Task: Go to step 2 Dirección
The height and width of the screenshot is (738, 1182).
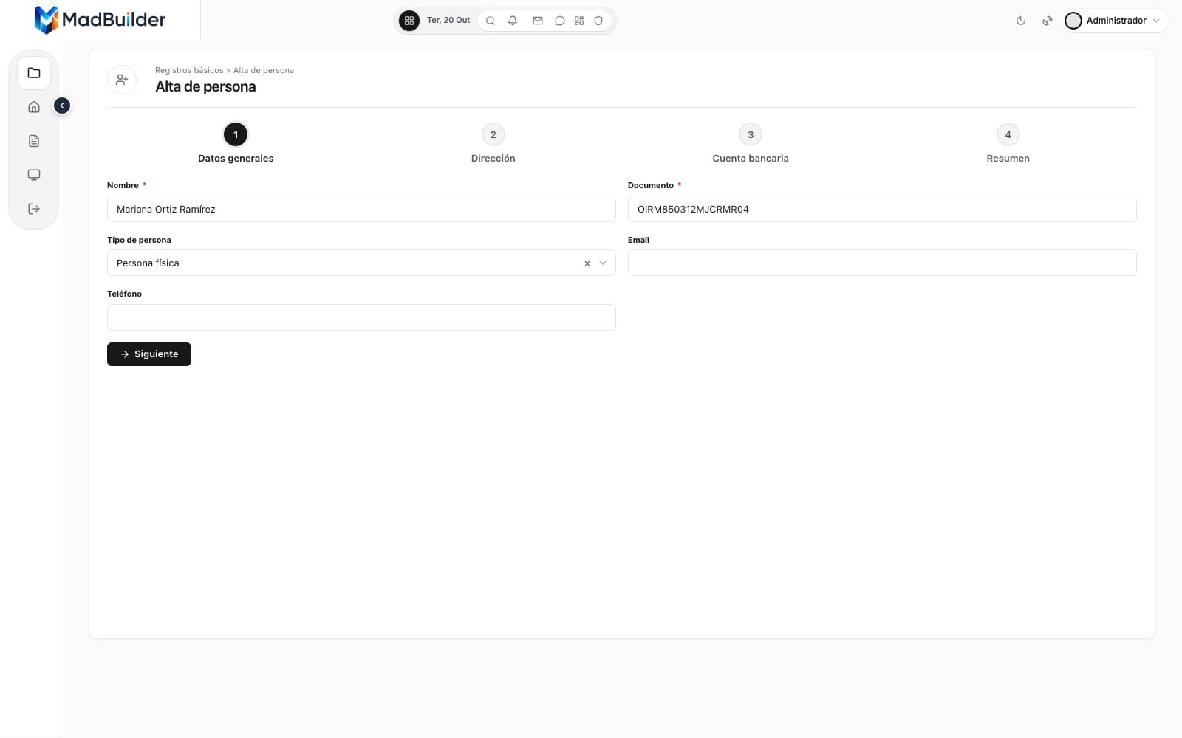Action: [x=493, y=143]
